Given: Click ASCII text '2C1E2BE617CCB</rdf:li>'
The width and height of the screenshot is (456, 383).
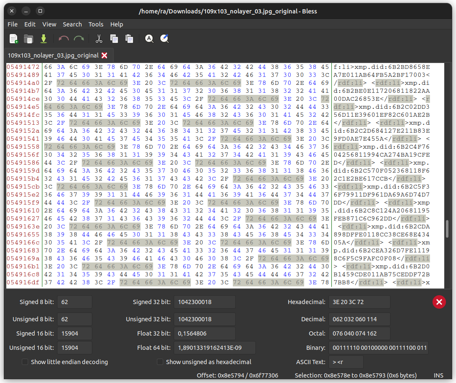Looking at the screenshot, I should (x=380, y=178).
